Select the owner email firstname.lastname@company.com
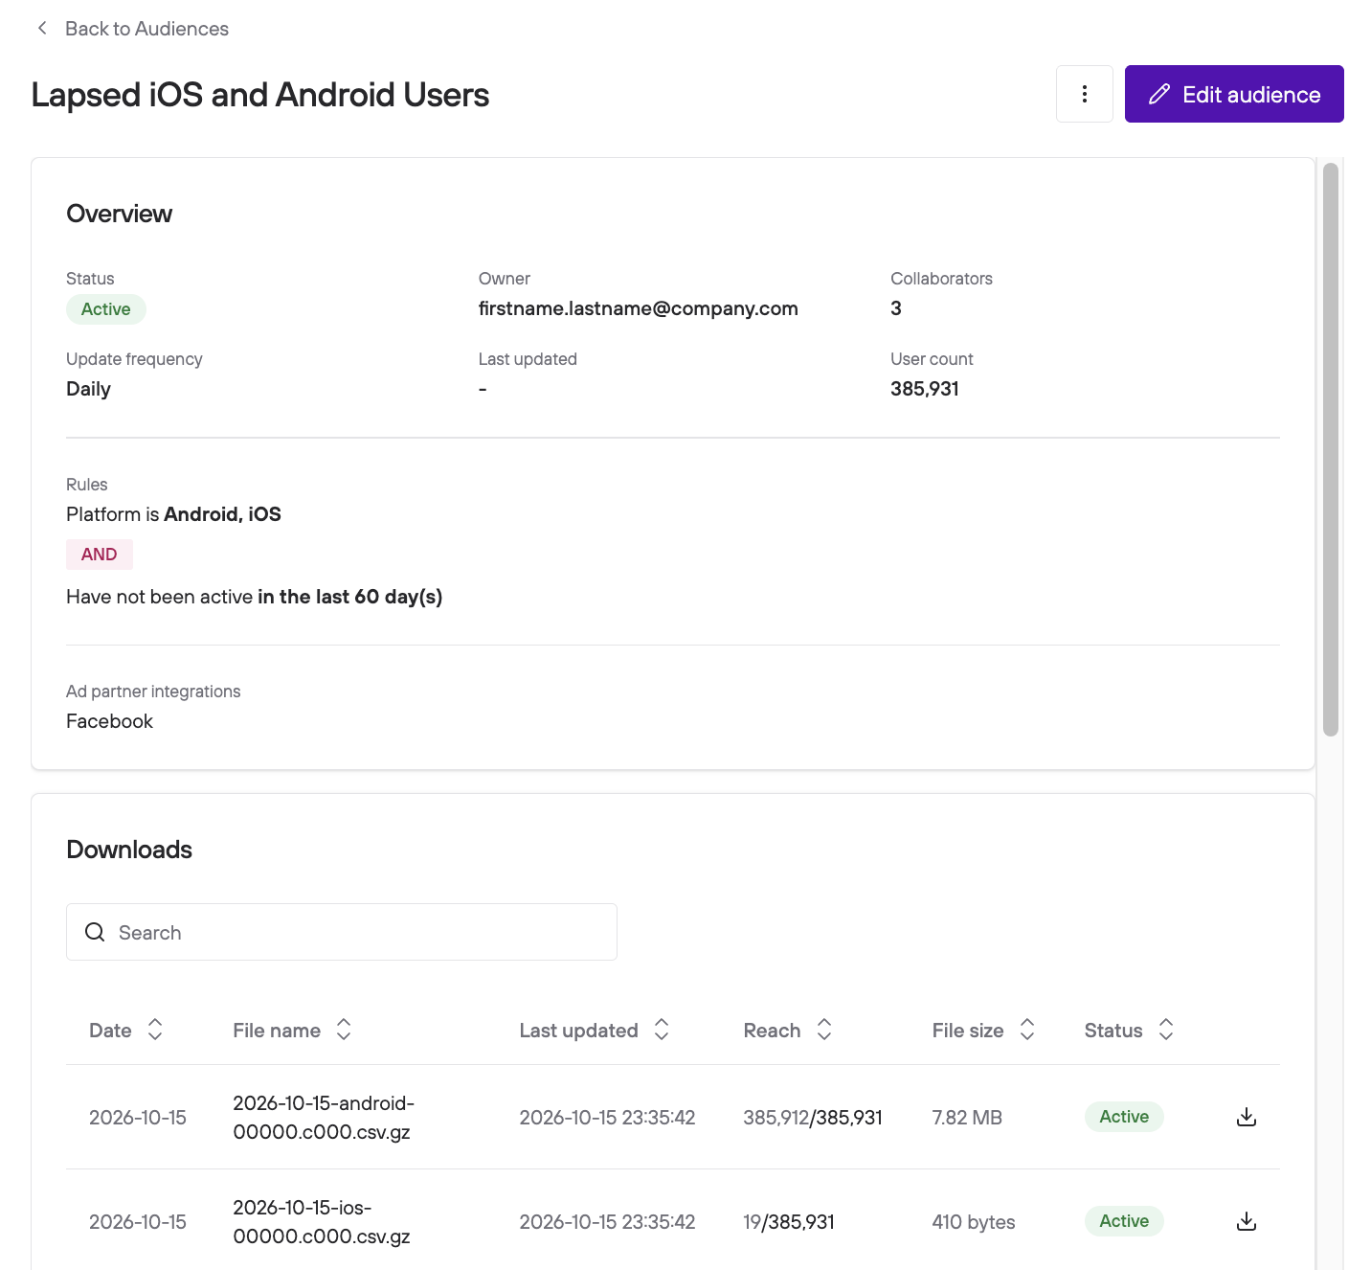Screen dimensions: 1371x1270 pos(639,308)
